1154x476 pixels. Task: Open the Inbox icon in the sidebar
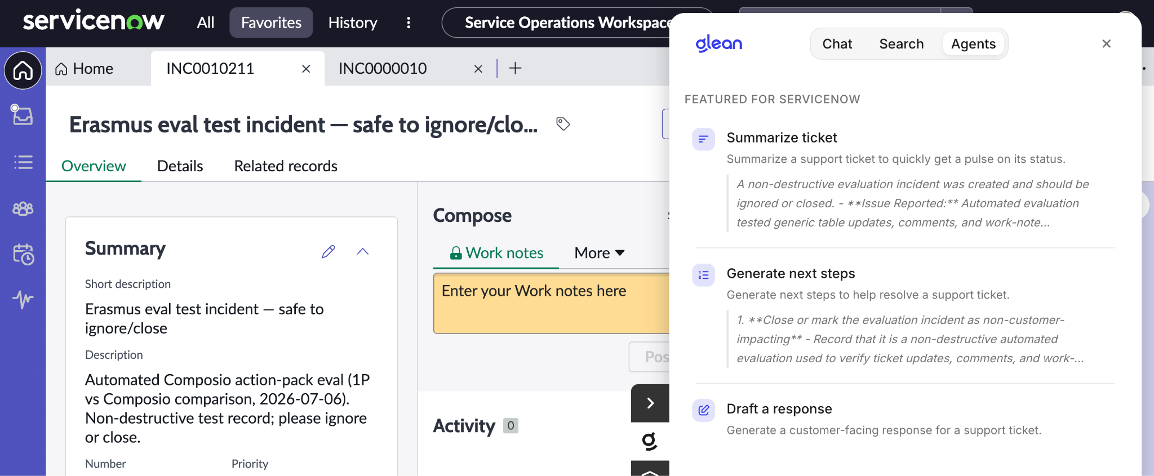click(x=23, y=114)
